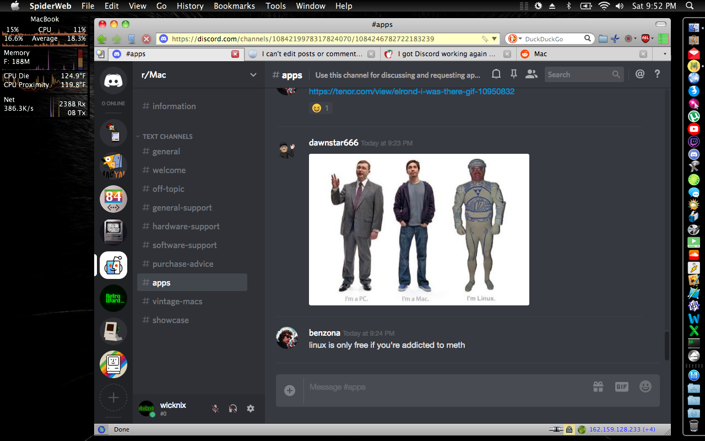Open the emoji picker smiley

click(646, 387)
